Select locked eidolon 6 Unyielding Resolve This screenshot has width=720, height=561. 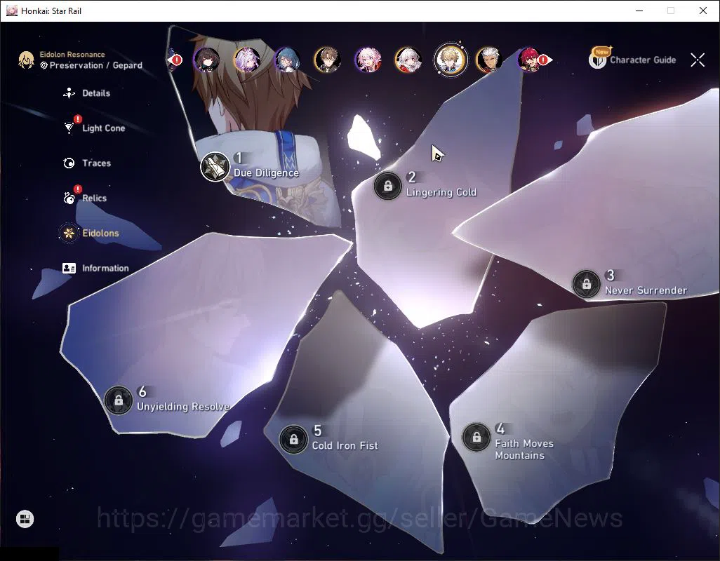pos(119,400)
